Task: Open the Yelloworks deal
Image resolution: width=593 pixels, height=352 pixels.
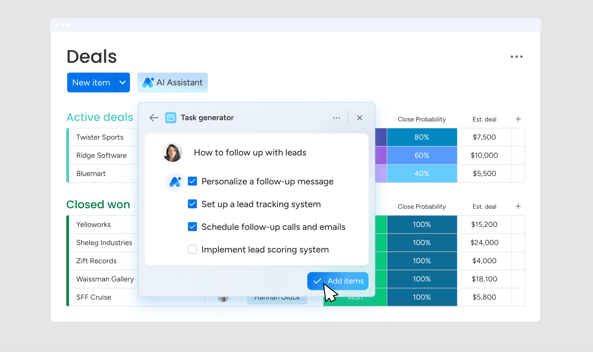Action: [x=93, y=224]
